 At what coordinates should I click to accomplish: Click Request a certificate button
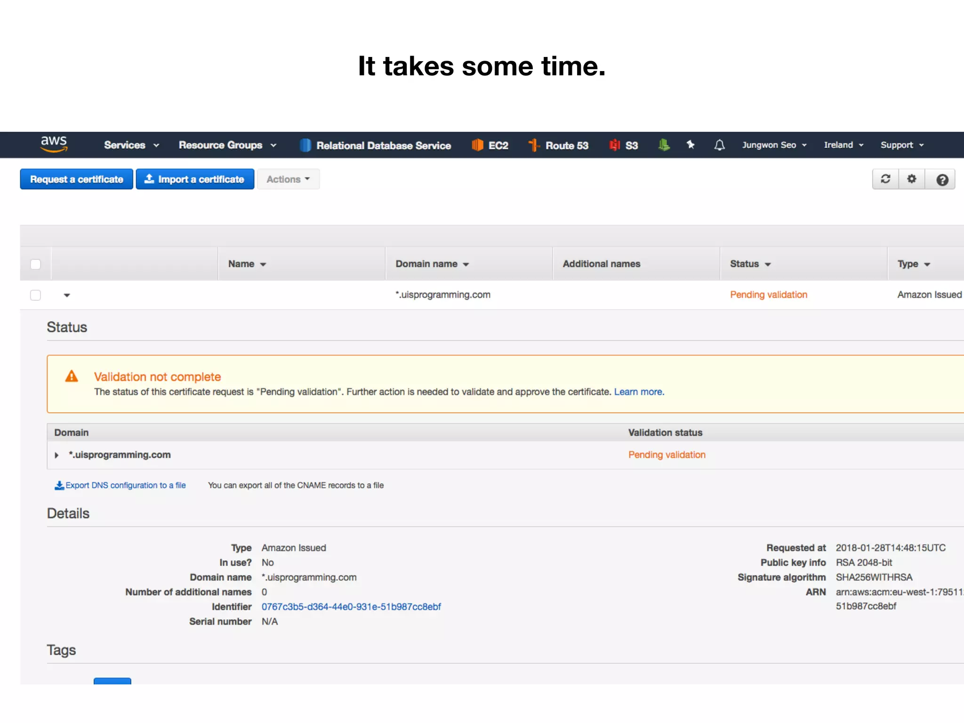point(76,179)
